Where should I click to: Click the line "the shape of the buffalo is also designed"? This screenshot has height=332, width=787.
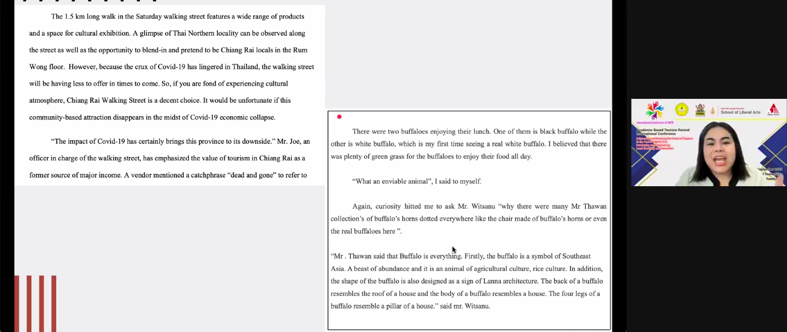(x=467, y=281)
